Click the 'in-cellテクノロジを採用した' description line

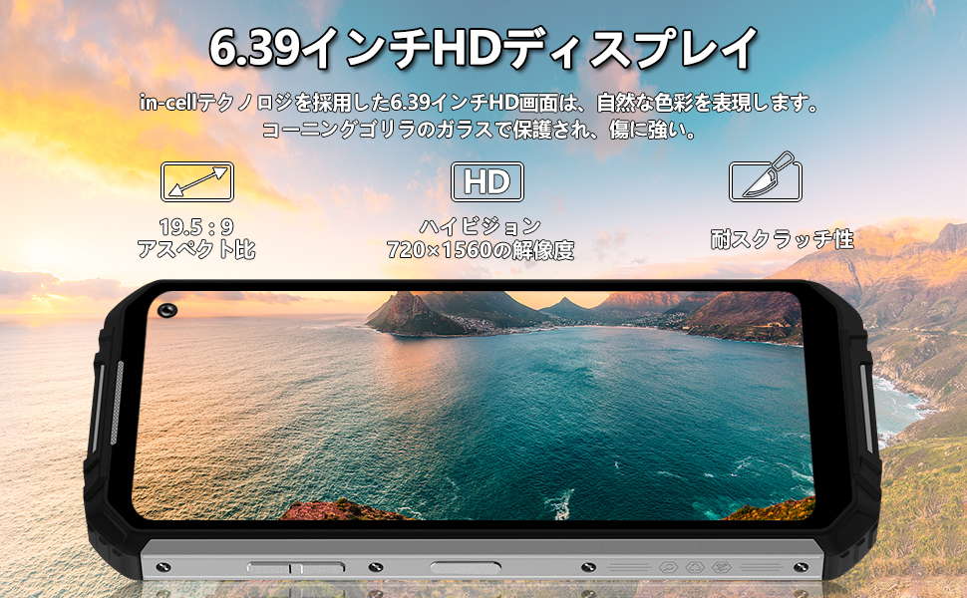tap(480, 103)
